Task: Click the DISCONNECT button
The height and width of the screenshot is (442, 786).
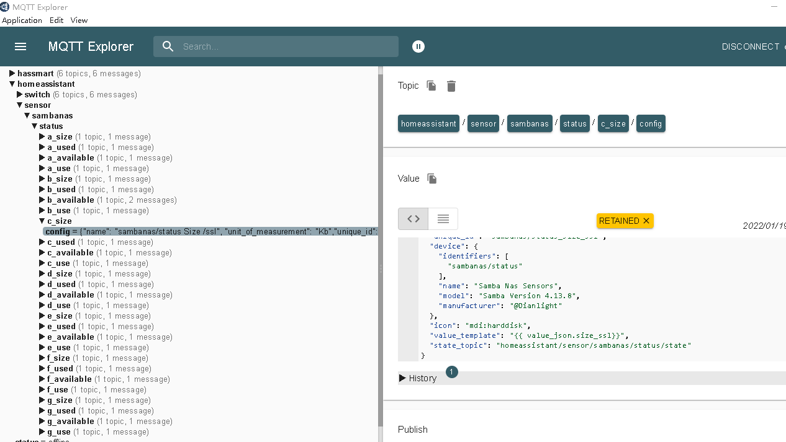Action: [x=750, y=46]
